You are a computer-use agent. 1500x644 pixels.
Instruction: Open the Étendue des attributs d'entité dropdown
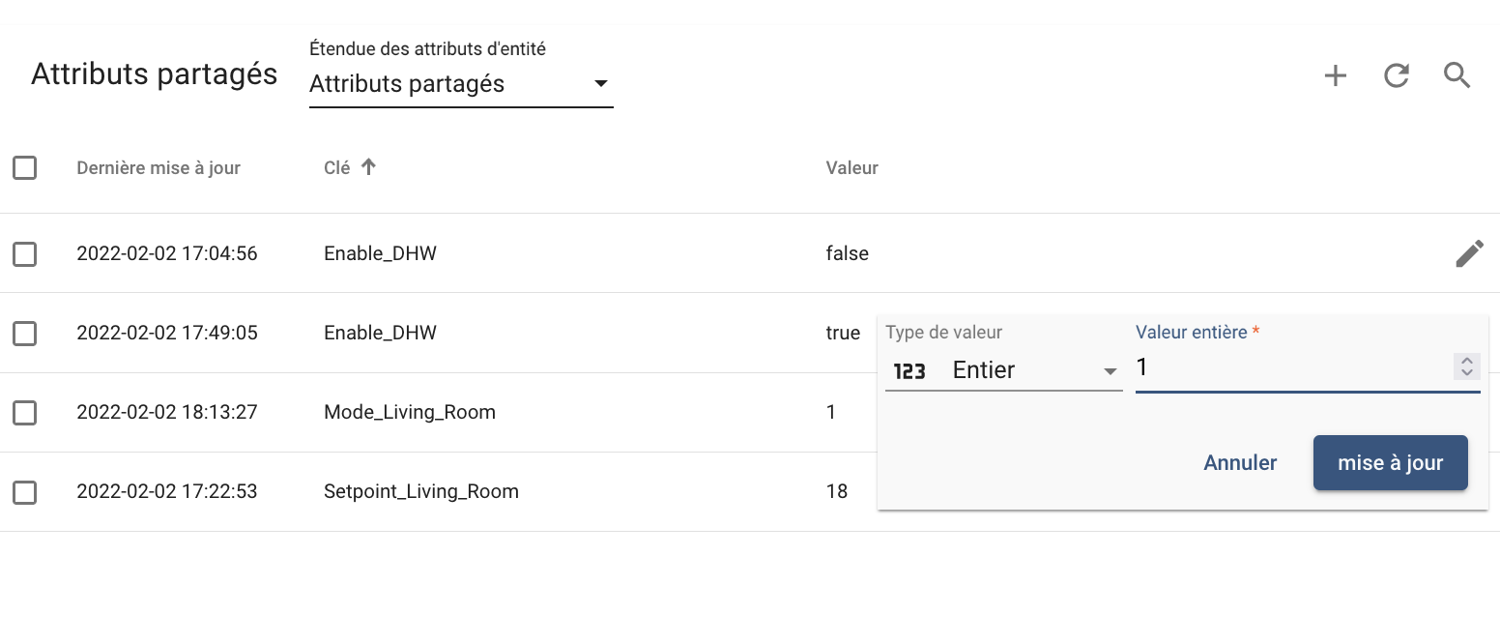(461, 84)
